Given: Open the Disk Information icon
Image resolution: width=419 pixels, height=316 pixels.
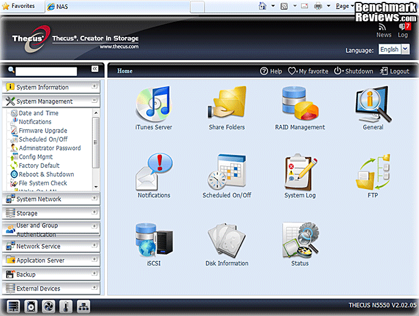Looking at the screenshot, I should 227,241.
